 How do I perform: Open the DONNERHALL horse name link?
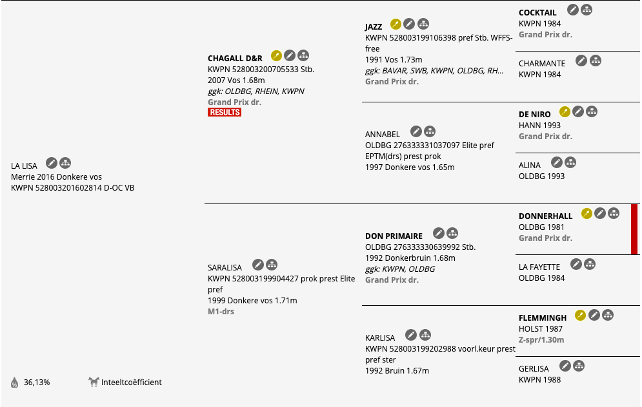[545, 216]
